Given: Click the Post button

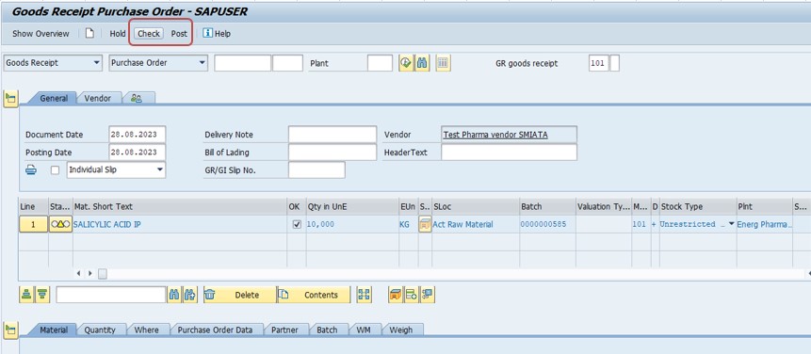Looking at the screenshot, I should pos(179,34).
